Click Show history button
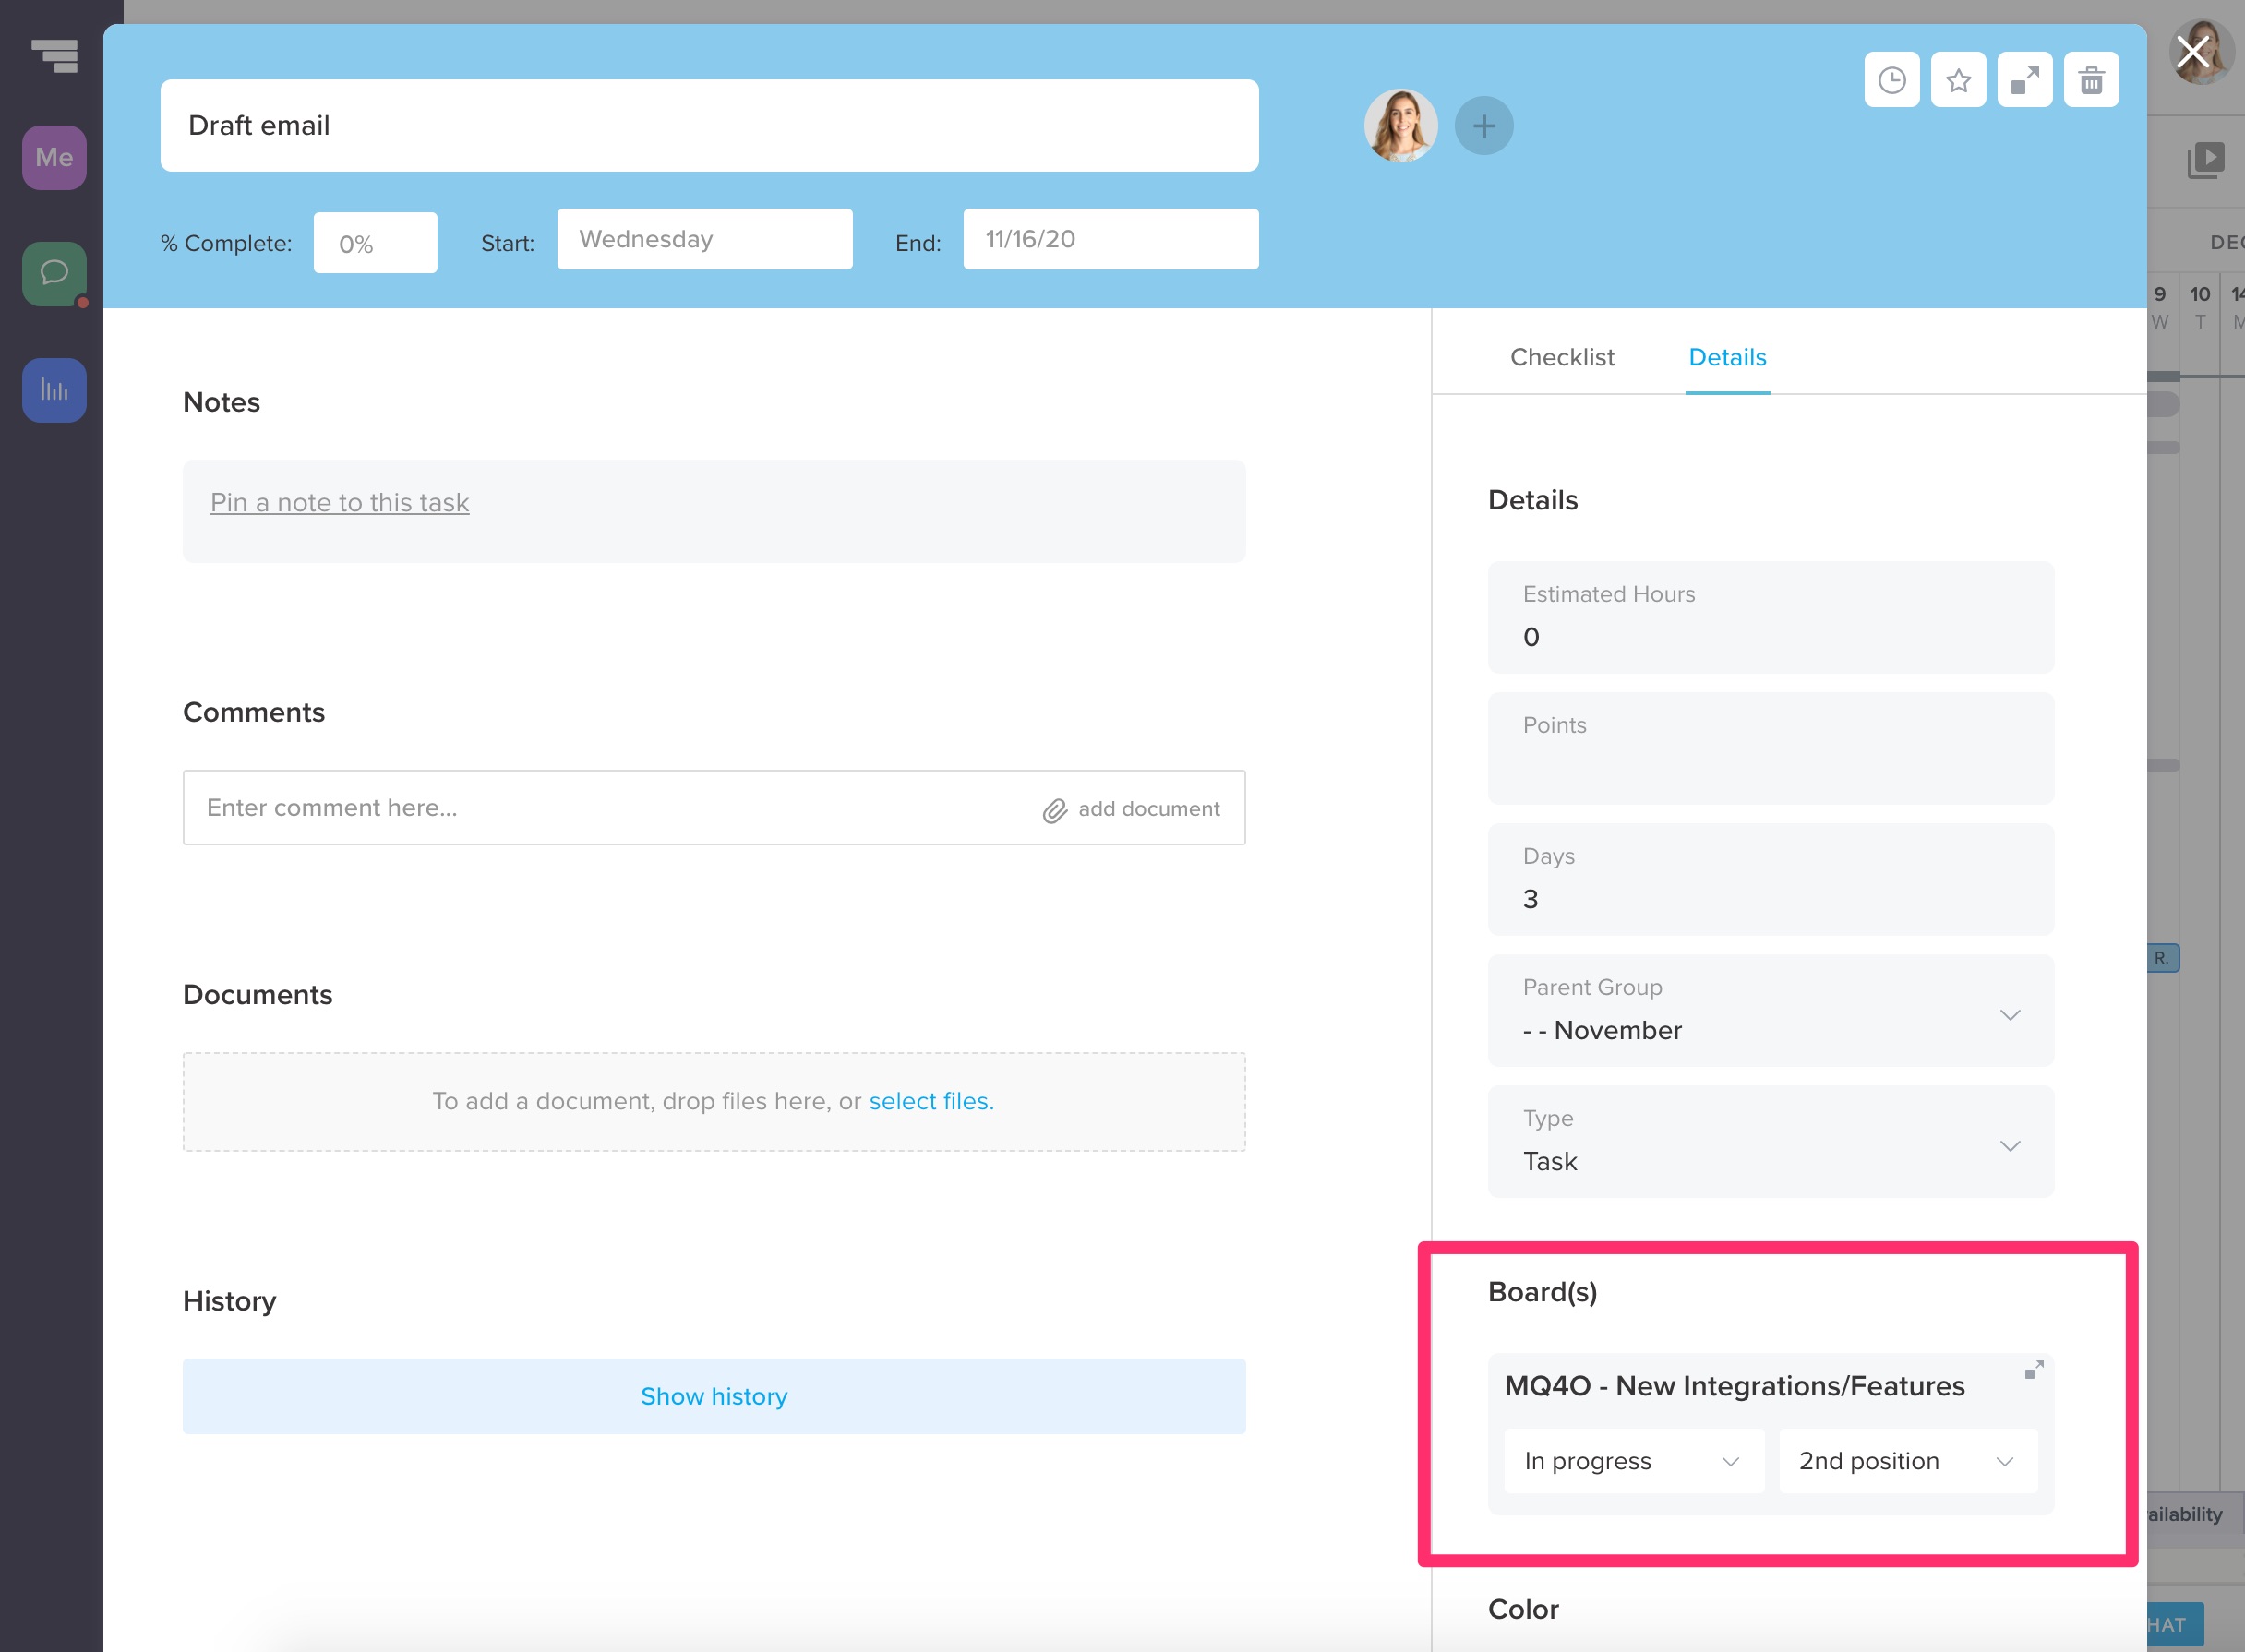The image size is (2245, 1652). pyautogui.click(x=713, y=1396)
